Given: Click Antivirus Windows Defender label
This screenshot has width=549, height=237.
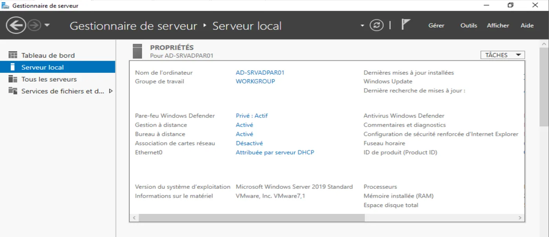Looking at the screenshot, I should [404, 116].
